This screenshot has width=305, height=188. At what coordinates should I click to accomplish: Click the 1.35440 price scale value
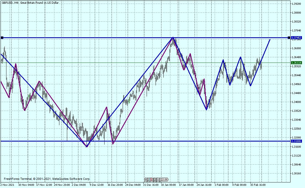click(297, 75)
